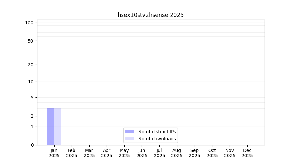Select the y-axis tick label 5
Viewport: 294px width, 163px height.
[32, 98]
